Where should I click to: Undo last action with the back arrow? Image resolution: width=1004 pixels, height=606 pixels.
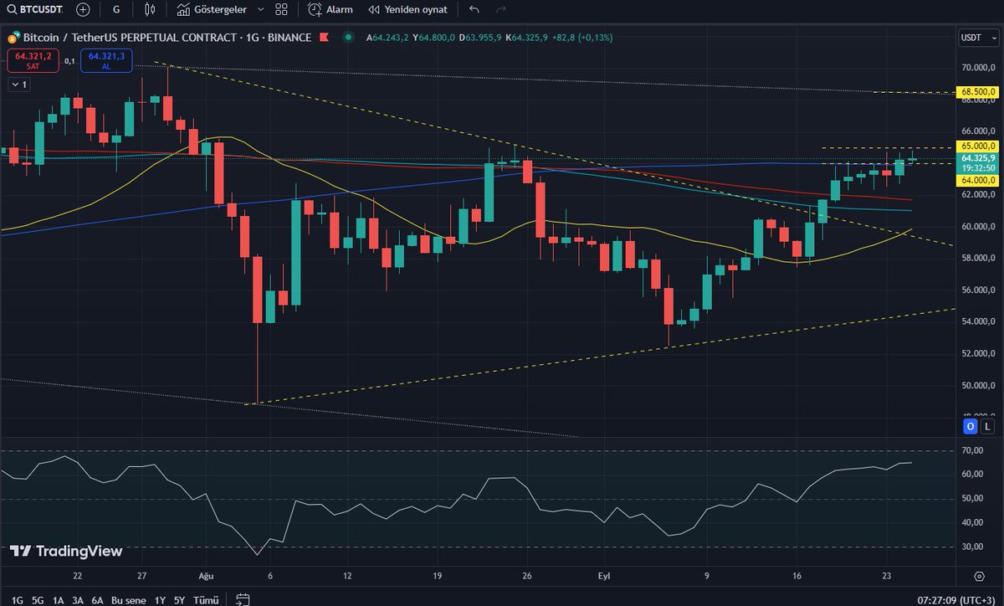coord(473,9)
